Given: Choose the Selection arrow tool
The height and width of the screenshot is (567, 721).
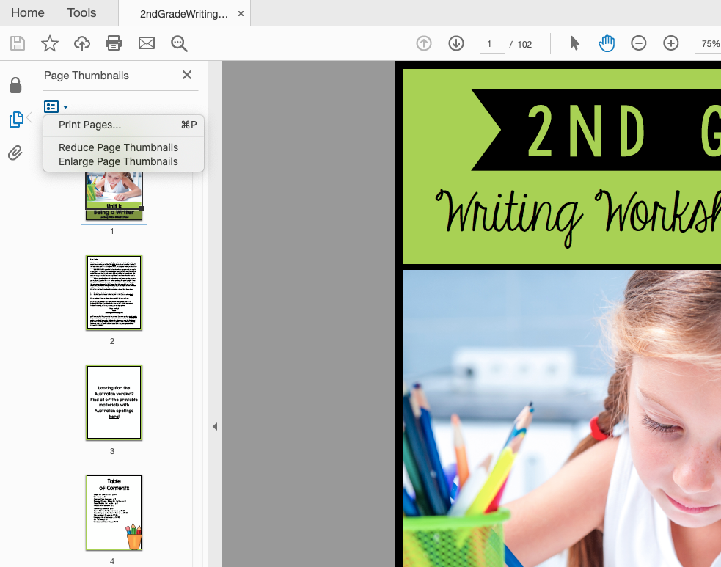Looking at the screenshot, I should pos(574,43).
